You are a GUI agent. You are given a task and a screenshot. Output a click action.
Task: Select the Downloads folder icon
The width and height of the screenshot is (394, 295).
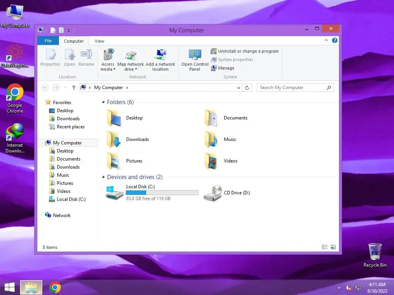(114, 139)
